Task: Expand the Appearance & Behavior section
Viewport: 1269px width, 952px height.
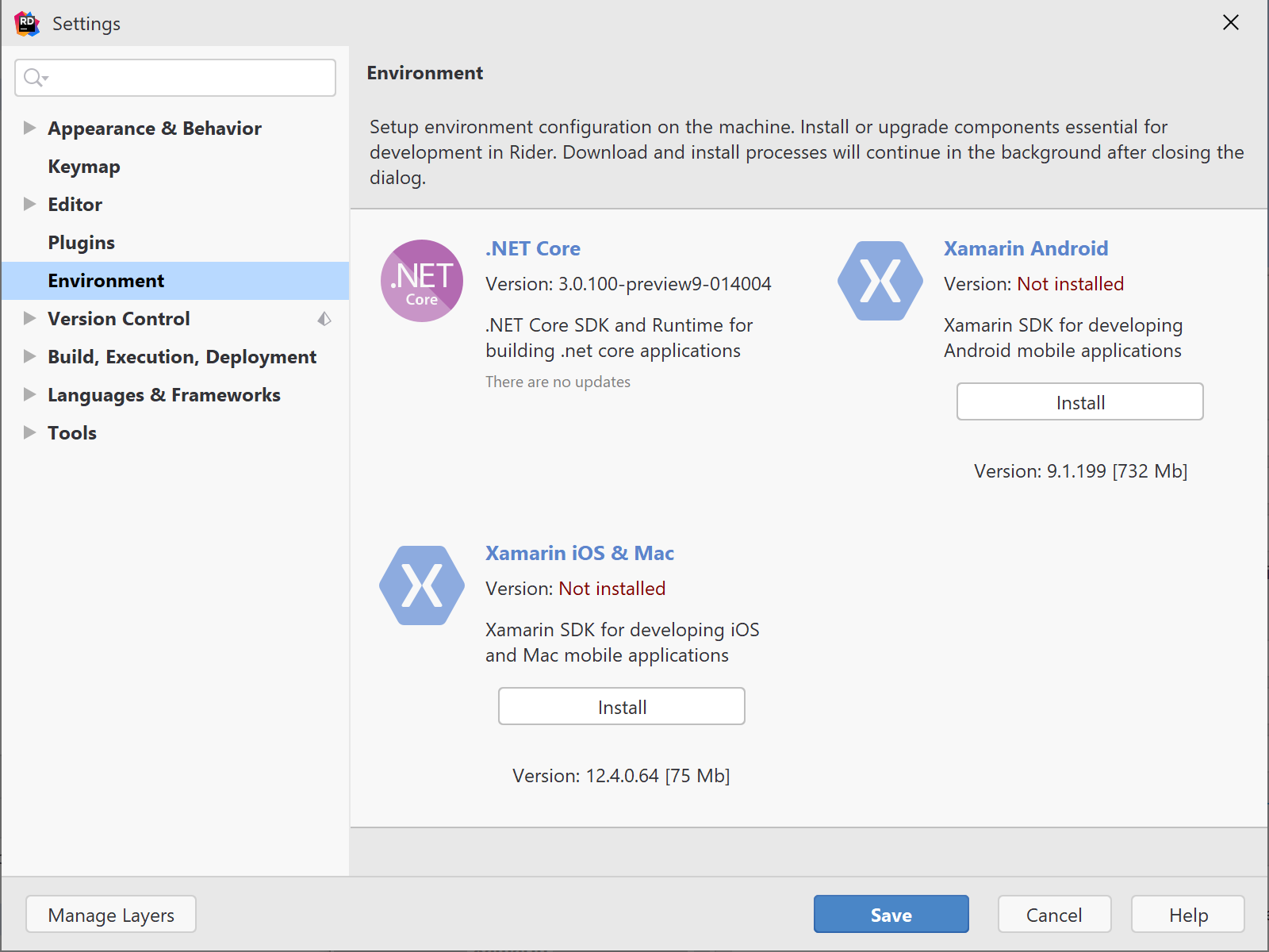Action: [29, 128]
